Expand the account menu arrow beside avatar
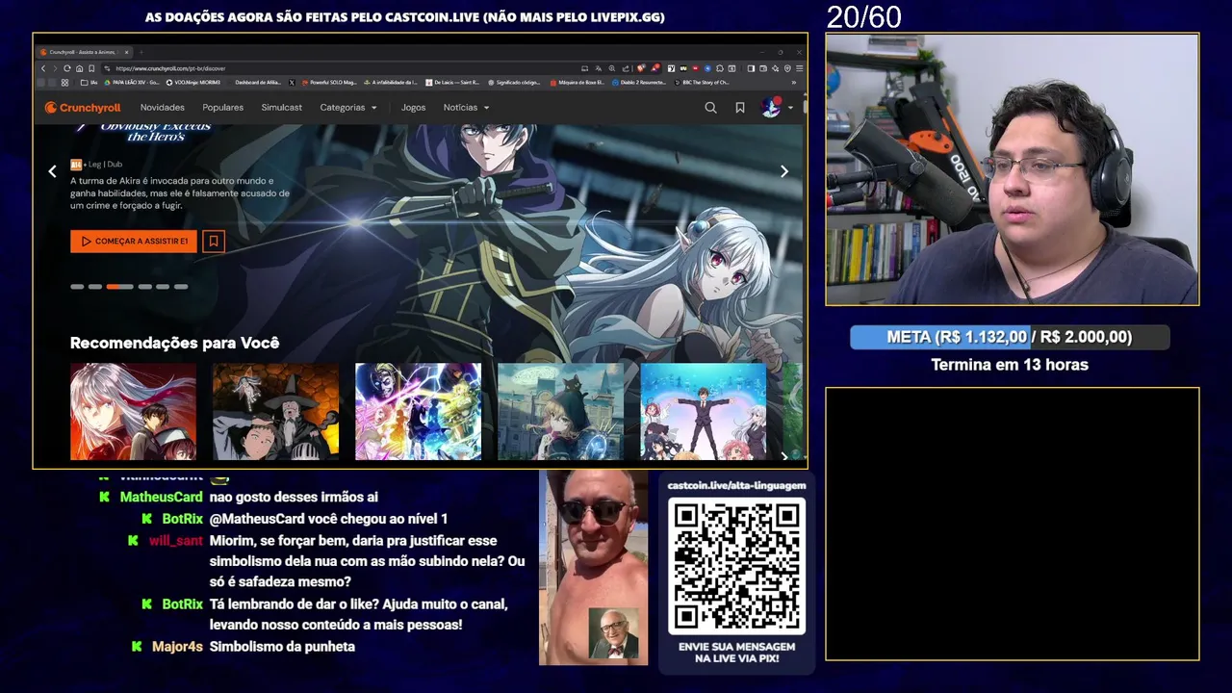 790,108
